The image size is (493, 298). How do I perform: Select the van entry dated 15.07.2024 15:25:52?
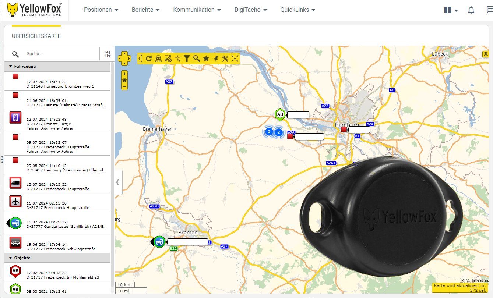[x=57, y=184]
